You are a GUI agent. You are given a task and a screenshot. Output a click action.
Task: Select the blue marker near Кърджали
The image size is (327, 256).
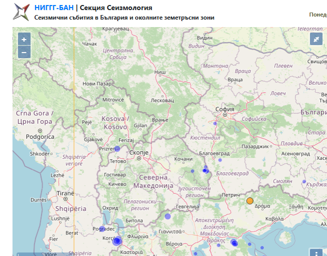tap(303, 182)
